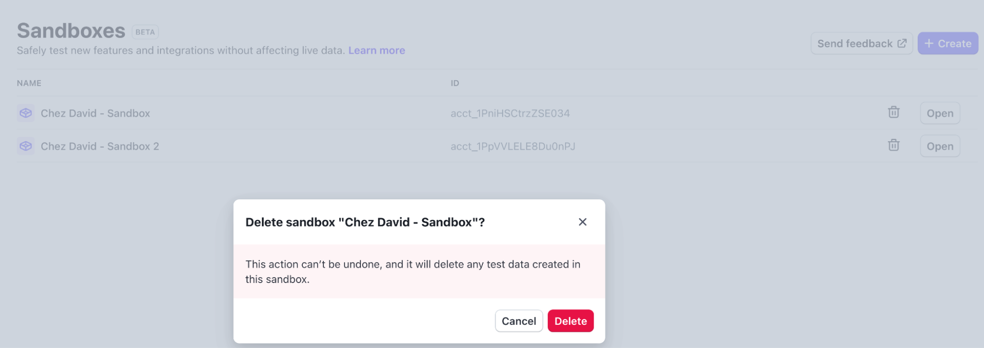This screenshot has width=984, height=348.
Task: Close the delete sandbox dialog with the X
Action: point(582,222)
